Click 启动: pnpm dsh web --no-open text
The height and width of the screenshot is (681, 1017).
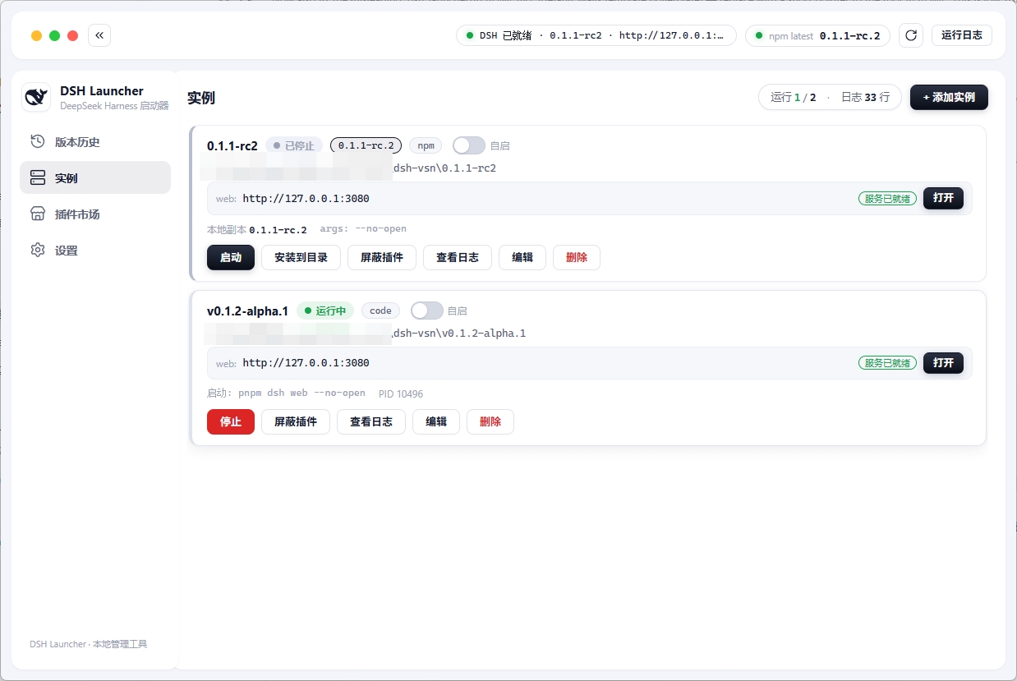286,393
